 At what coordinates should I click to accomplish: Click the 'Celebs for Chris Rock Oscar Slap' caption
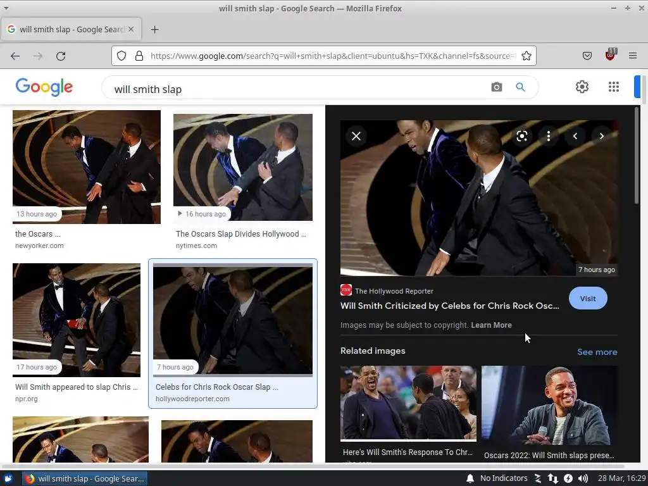coord(217,387)
